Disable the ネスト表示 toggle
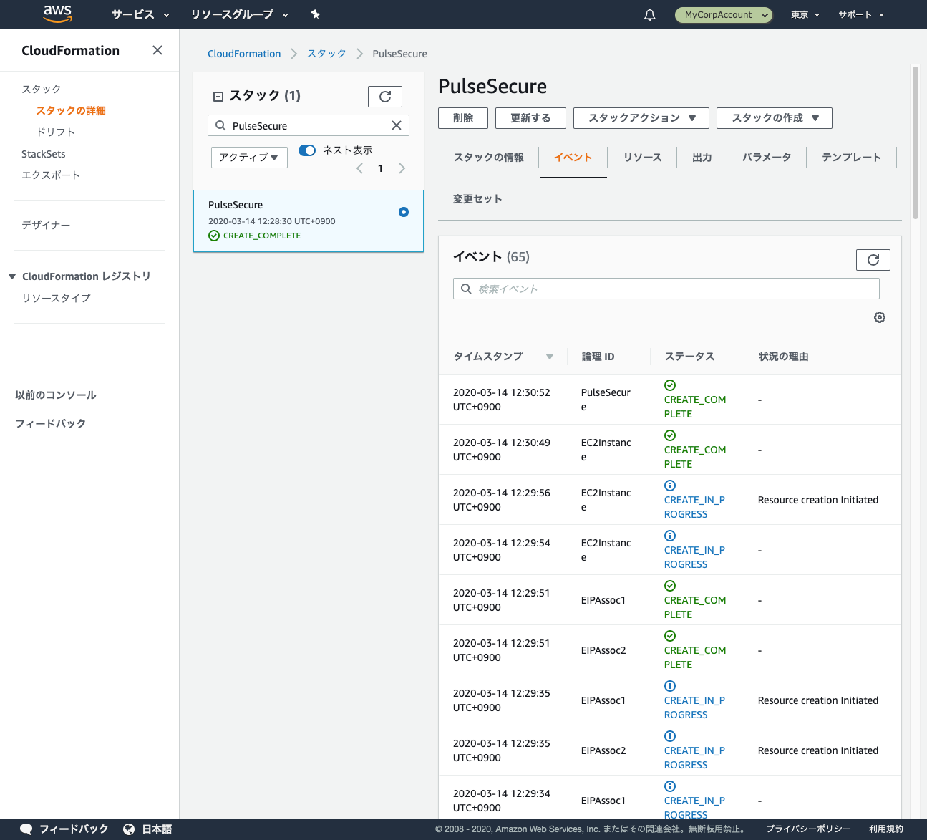 (x=306, y=150)
